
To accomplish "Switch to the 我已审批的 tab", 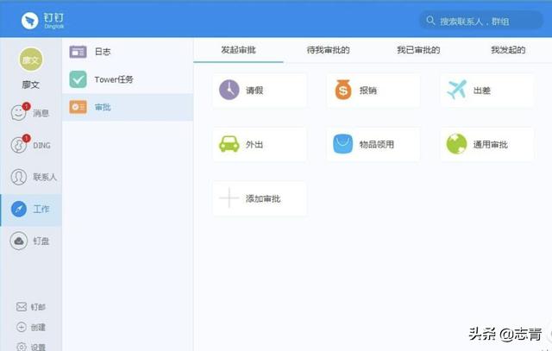I will (418, 50).
